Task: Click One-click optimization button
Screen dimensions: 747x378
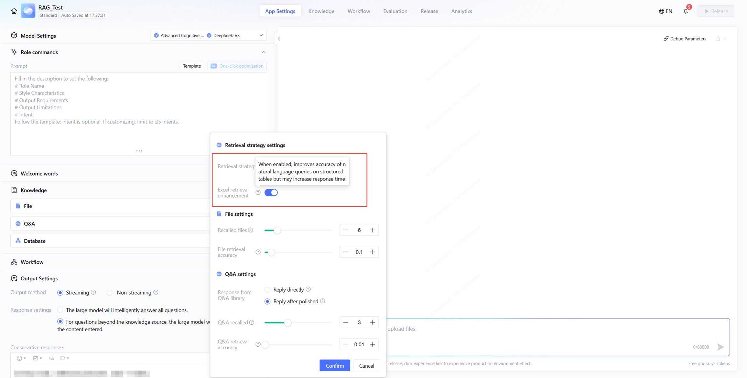Action: [237, 66]
